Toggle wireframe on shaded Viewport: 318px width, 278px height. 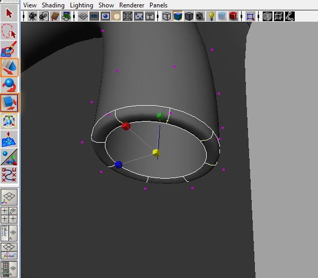click(189, 16)
